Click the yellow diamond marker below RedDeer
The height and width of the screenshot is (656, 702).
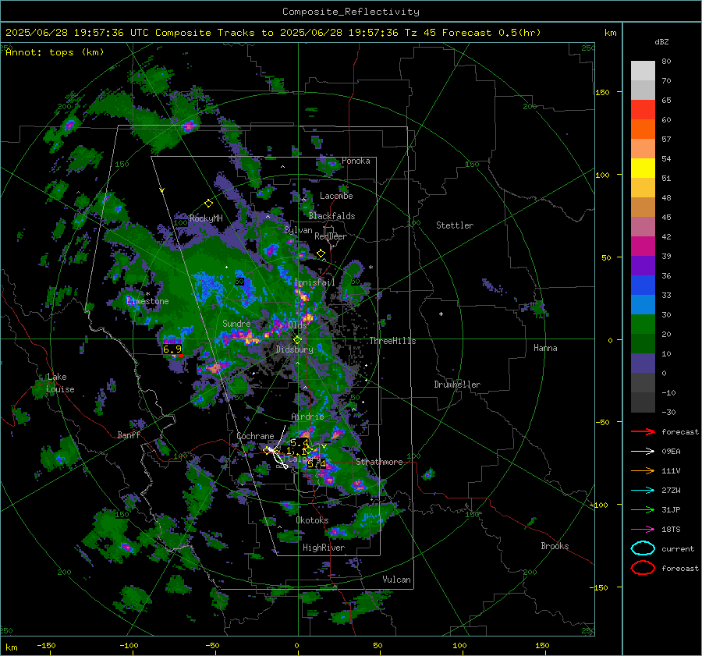click(x=321, y=254)
